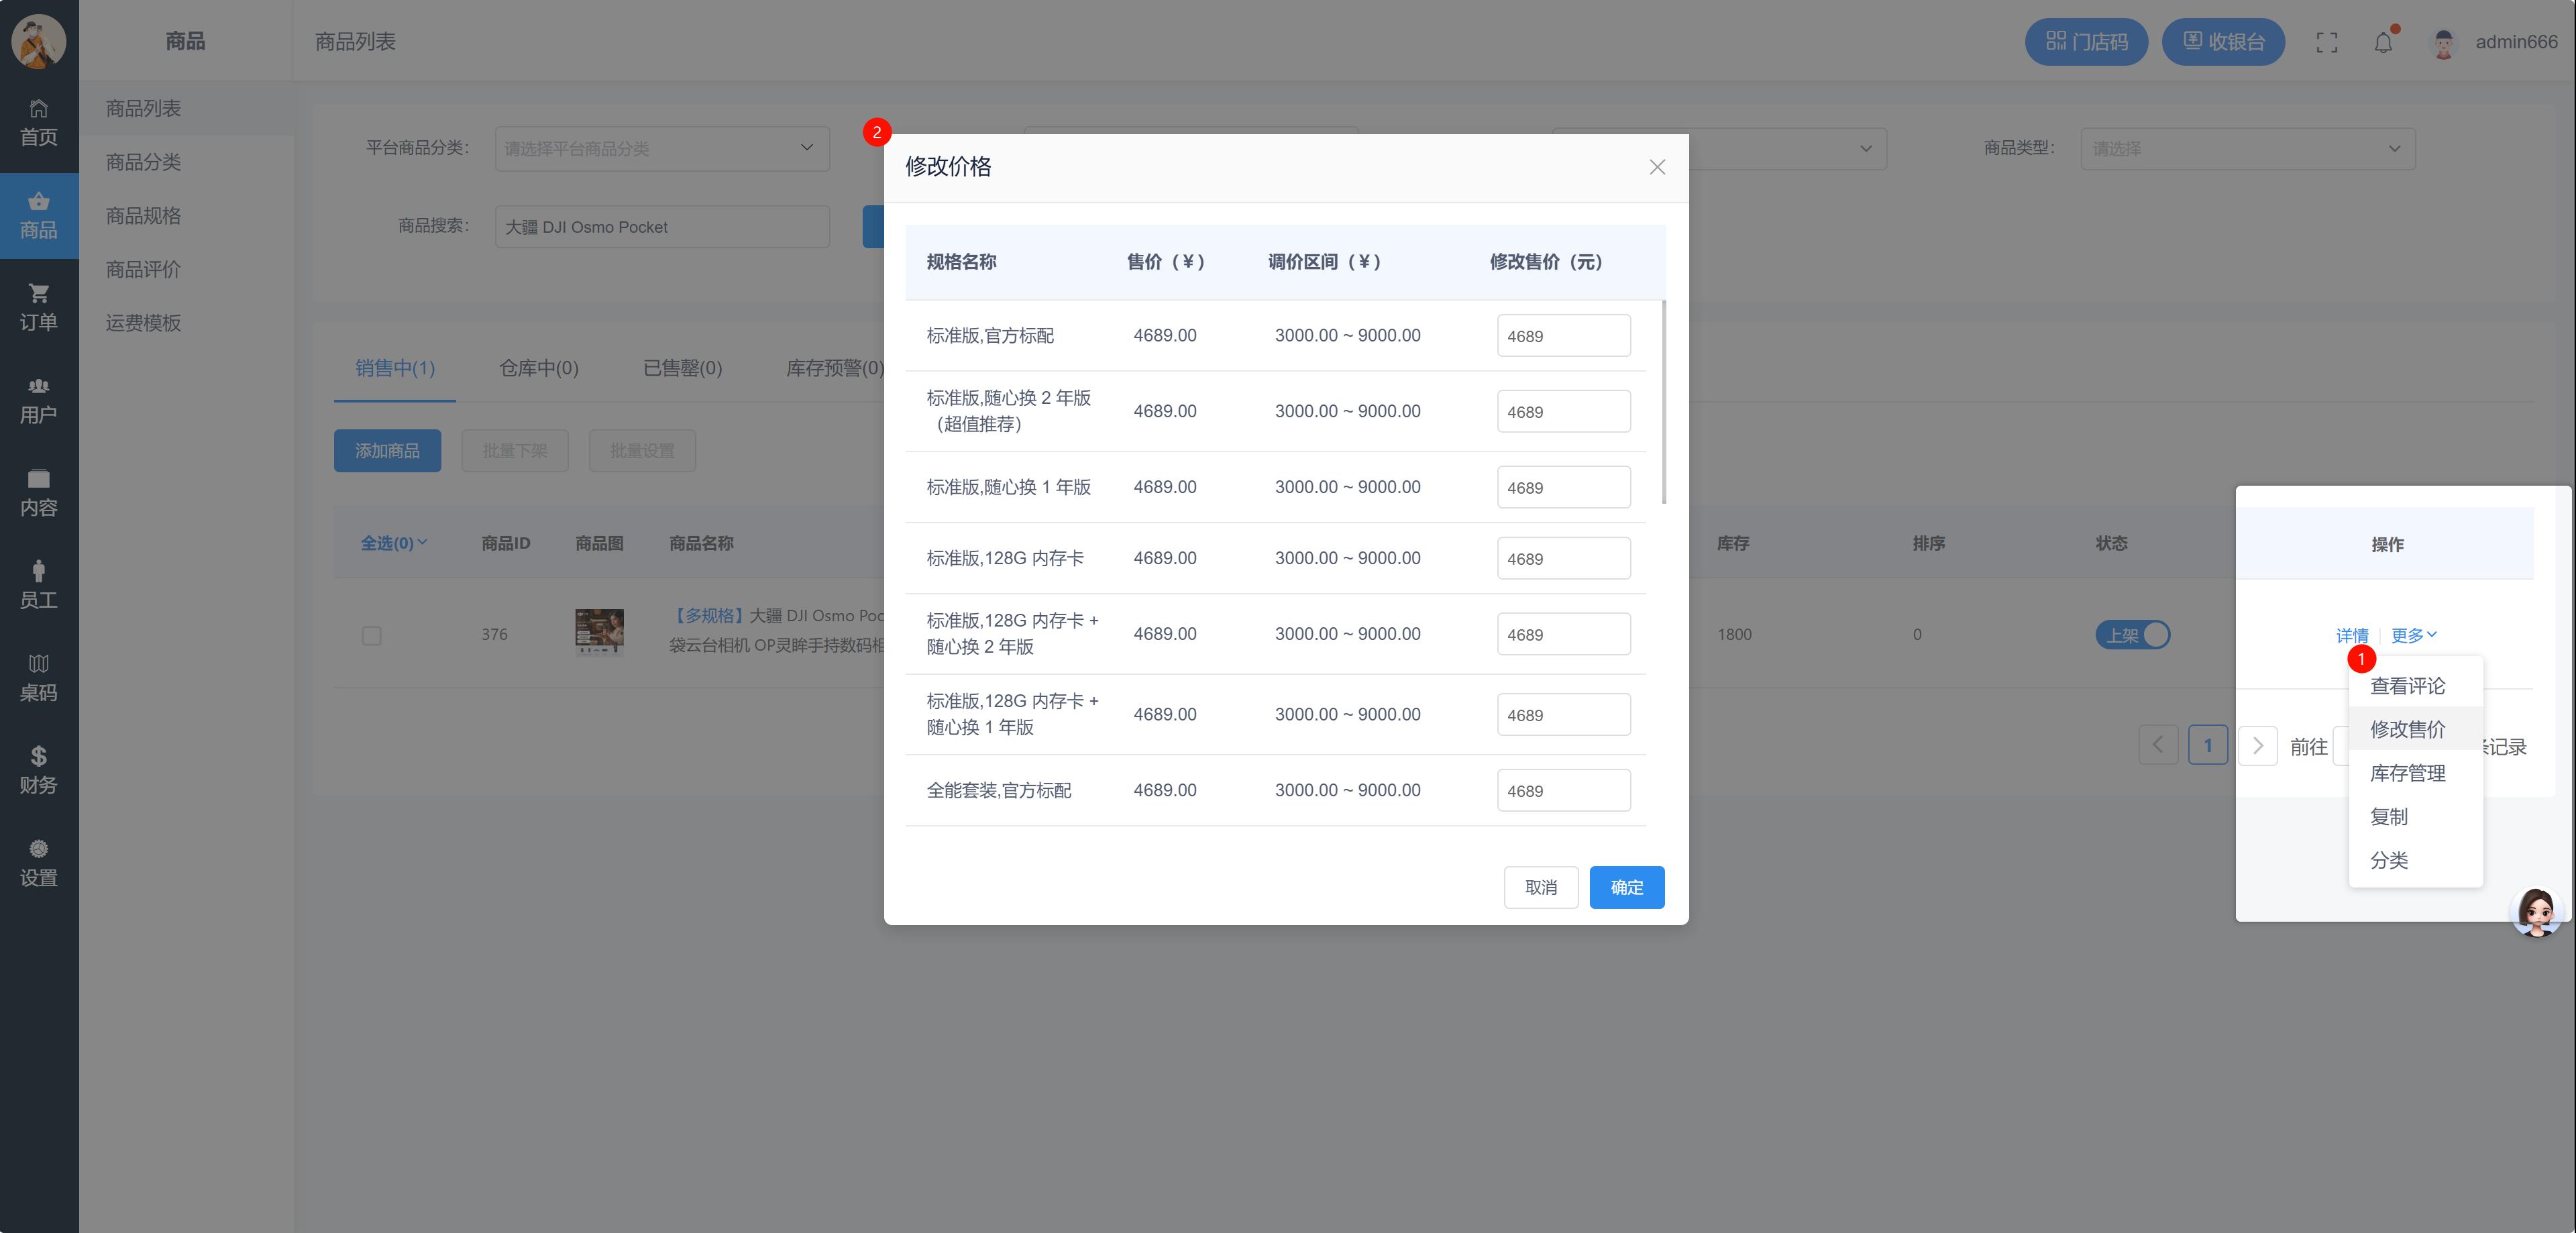2576x1233 pixels.
Task: Expand the 更多 actions dropdown
Action: click(x=2413, y=635)
